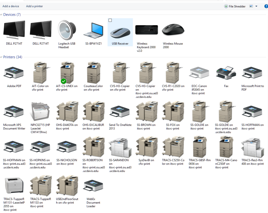Select CVS-H3-Copier on itsvc-print.ou.ad3.ucdavis.edu
Viewport: 268px width, 213px height.
(147, 80)
